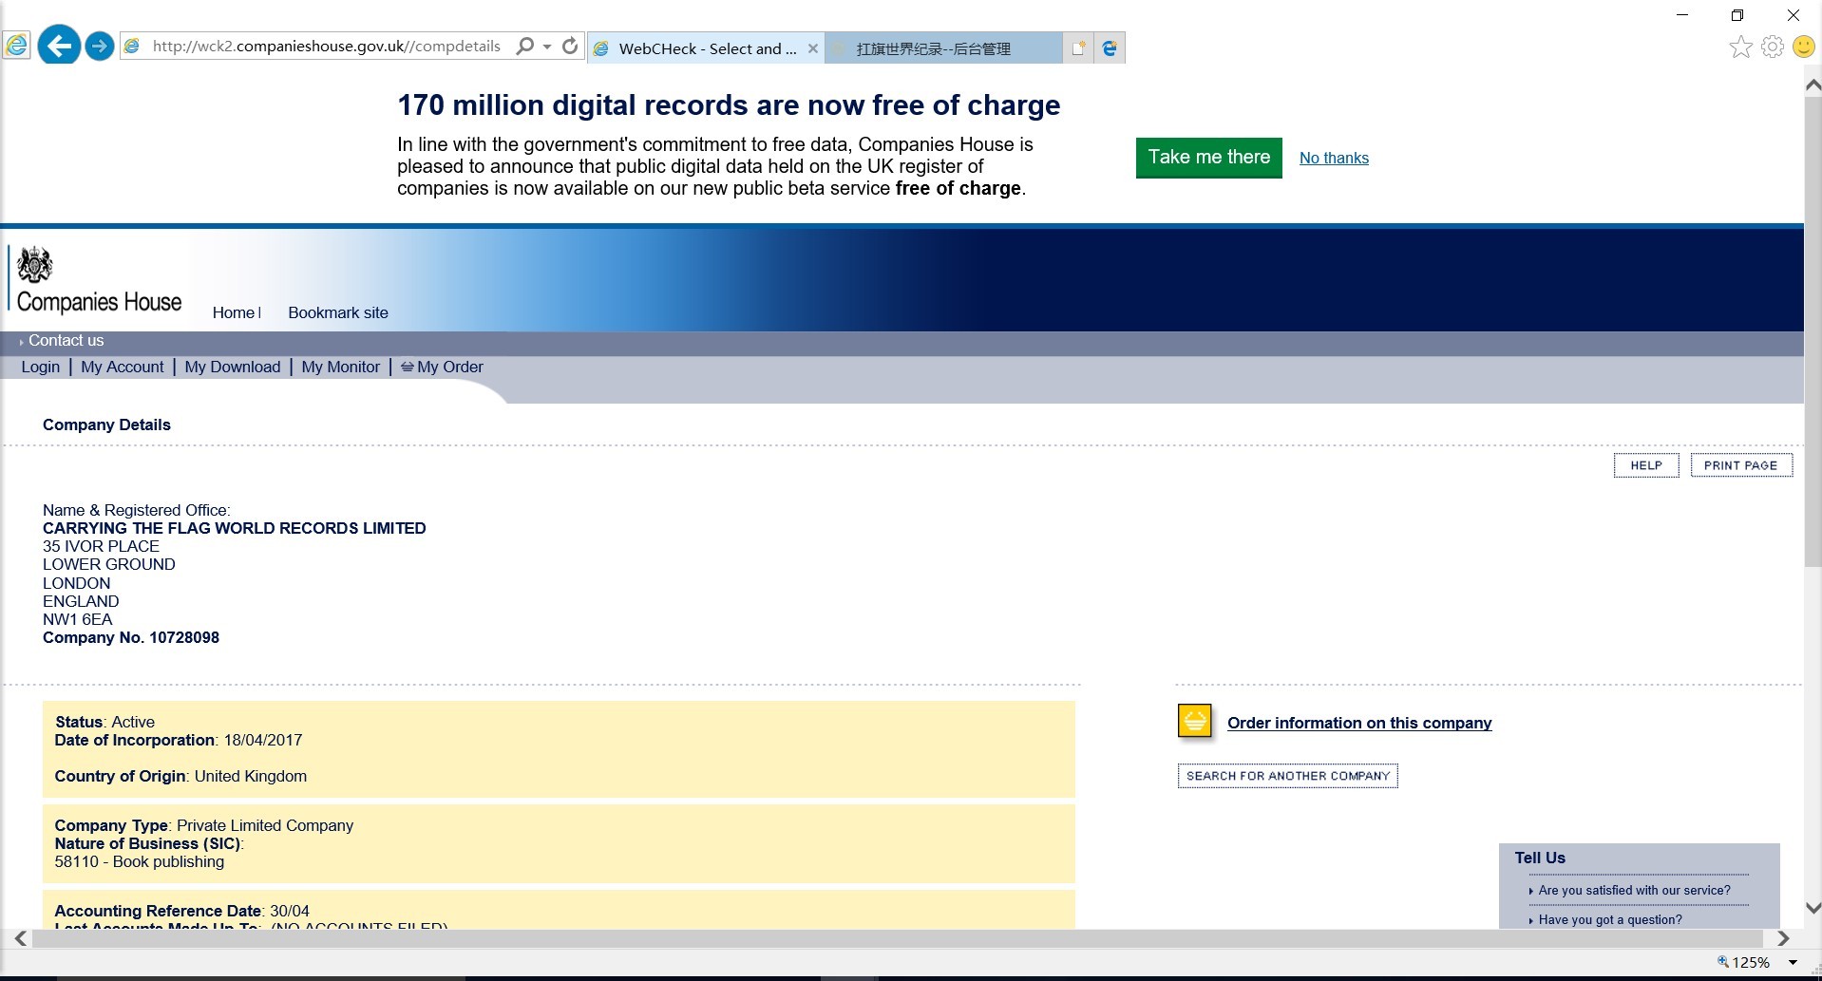Click the horizontal scrollbar right arrow
Screen dimensions: 1822x981
1783,938
